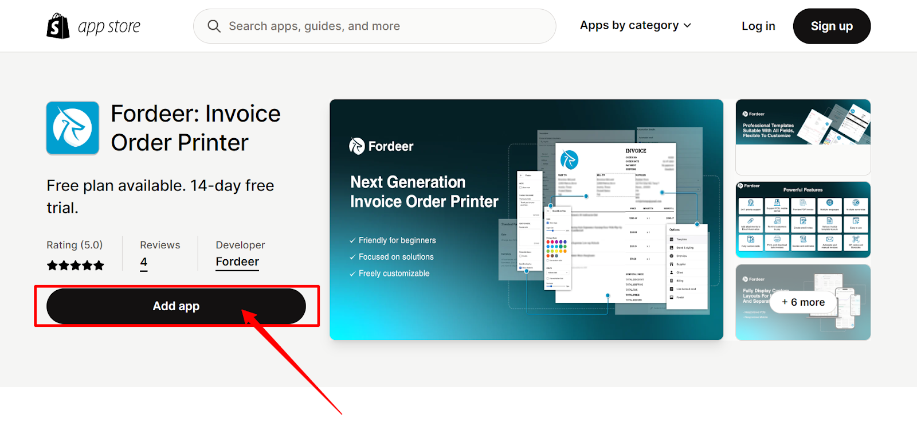The image size is (917, 437).
Task: Open the Powerful Features thumbnail
Action: point(803,220)
